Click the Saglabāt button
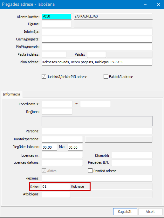The width and height of the screenshot is (164, 218). (125, 212)
